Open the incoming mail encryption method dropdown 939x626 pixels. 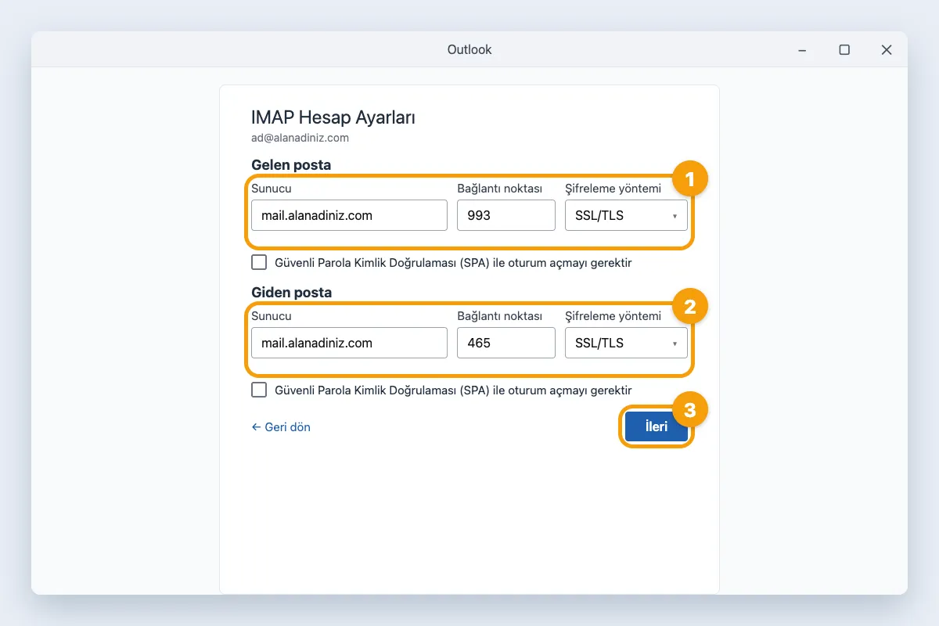[x=626, y=215]
